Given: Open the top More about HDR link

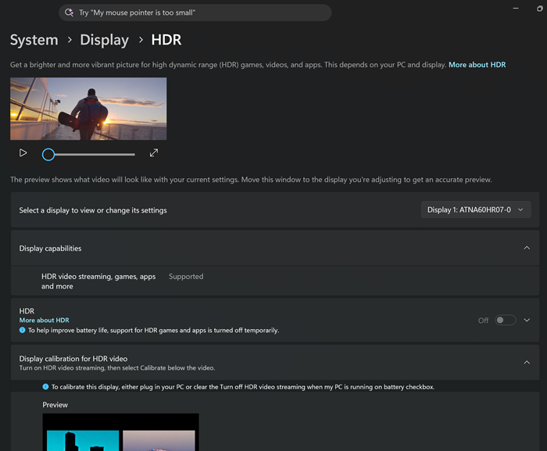Looking at the screenshot, I should [477, 65].
